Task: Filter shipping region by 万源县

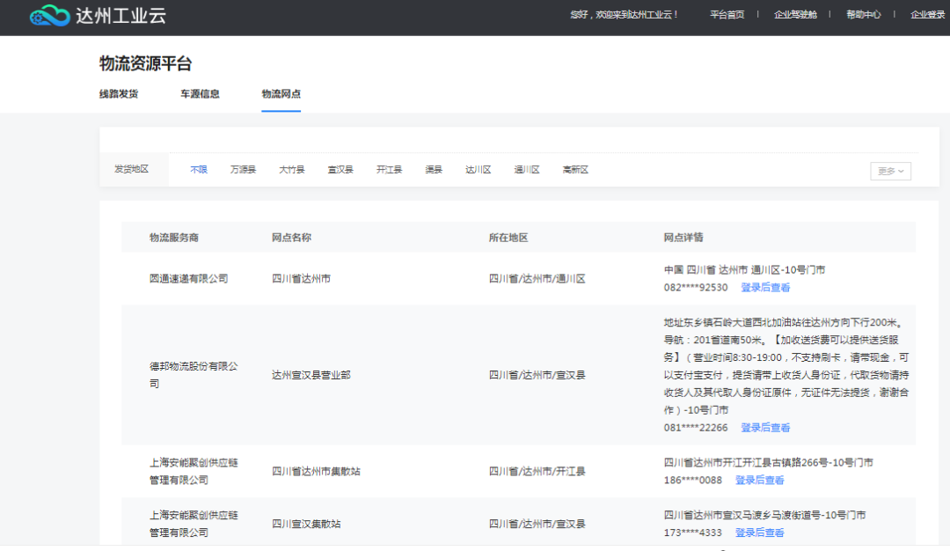Action: click(243, 170)
